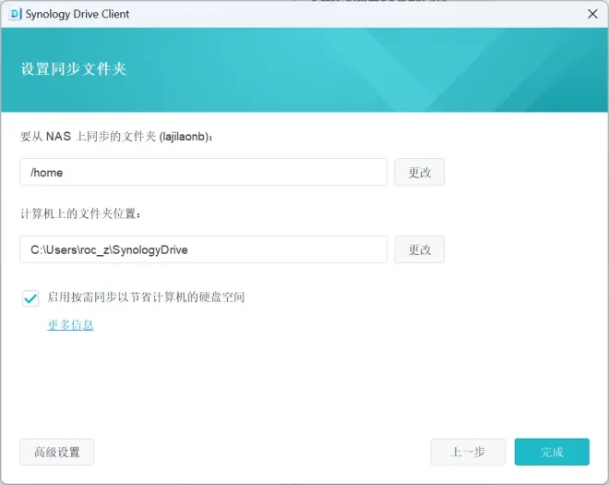Click the Synology Drive Client title text
This screenshot has height=485, width=609.
(x=78, y=14)
